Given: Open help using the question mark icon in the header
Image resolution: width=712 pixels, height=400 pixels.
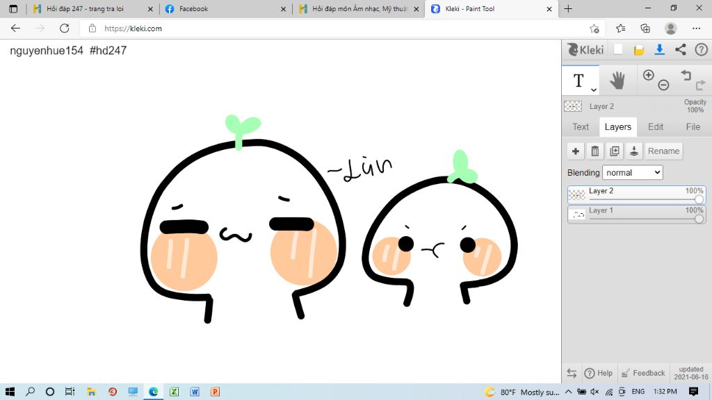Looking at the screenshot, I should click(x=701, y=49).
